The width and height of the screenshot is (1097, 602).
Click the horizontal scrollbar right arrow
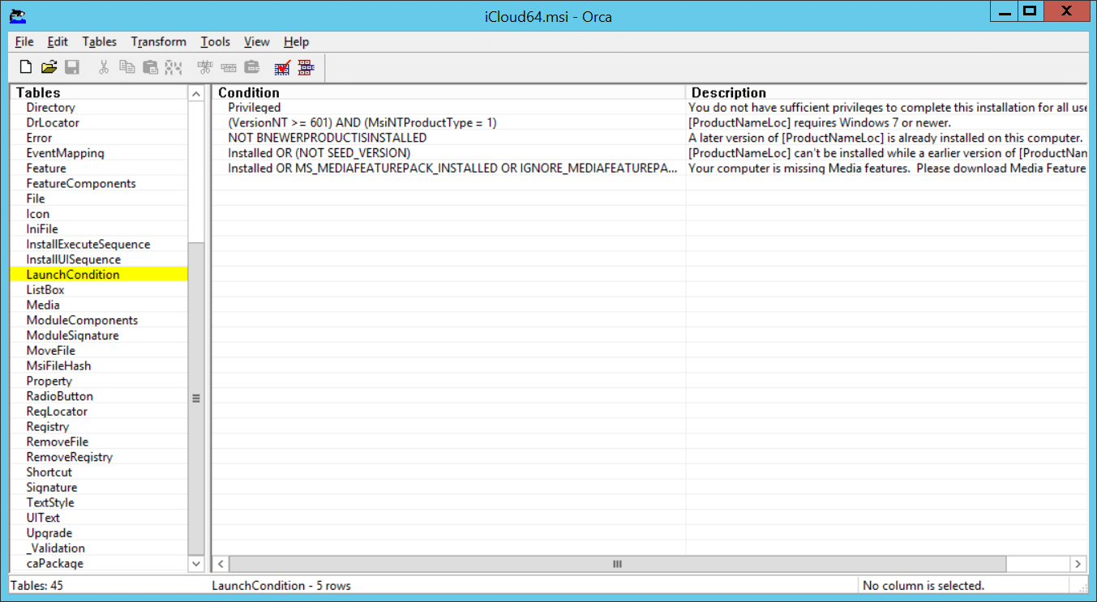pos(1078,564)
